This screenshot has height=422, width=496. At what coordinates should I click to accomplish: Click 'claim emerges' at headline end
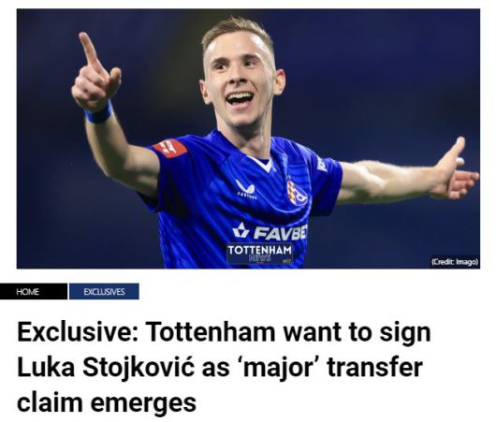click(107, 402)
